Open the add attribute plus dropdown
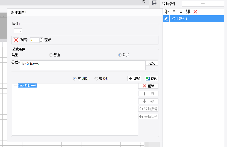This screenshot has width=227, height=147. [x=18, y=31]
